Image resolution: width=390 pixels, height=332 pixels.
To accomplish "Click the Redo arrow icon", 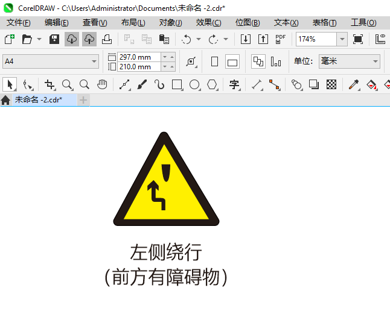I will (x=213, y=39).
